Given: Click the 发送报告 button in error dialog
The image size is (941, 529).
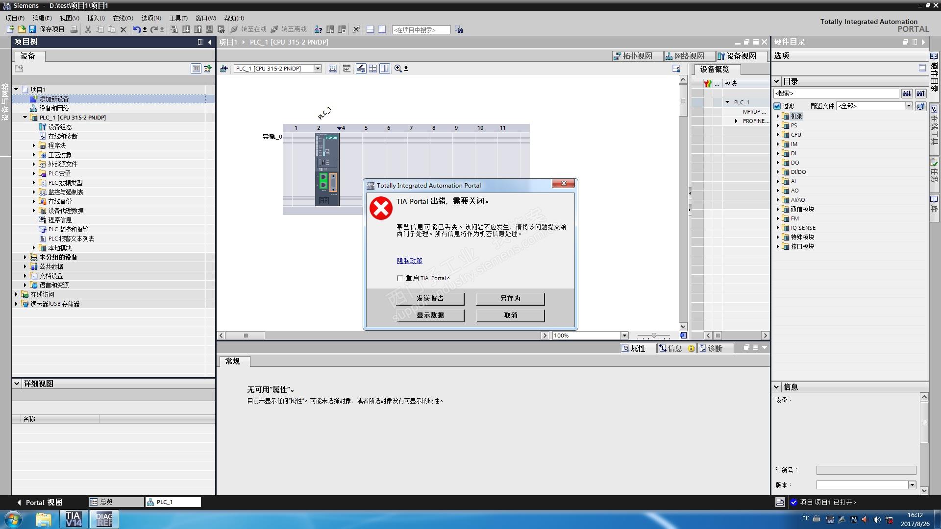Looking at the screenshot, I should pos(430,298).
